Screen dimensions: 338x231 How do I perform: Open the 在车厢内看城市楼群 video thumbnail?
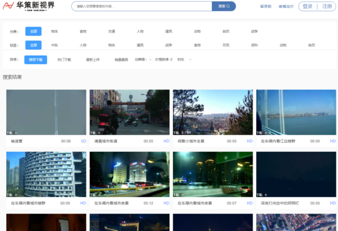coord(46,174)
